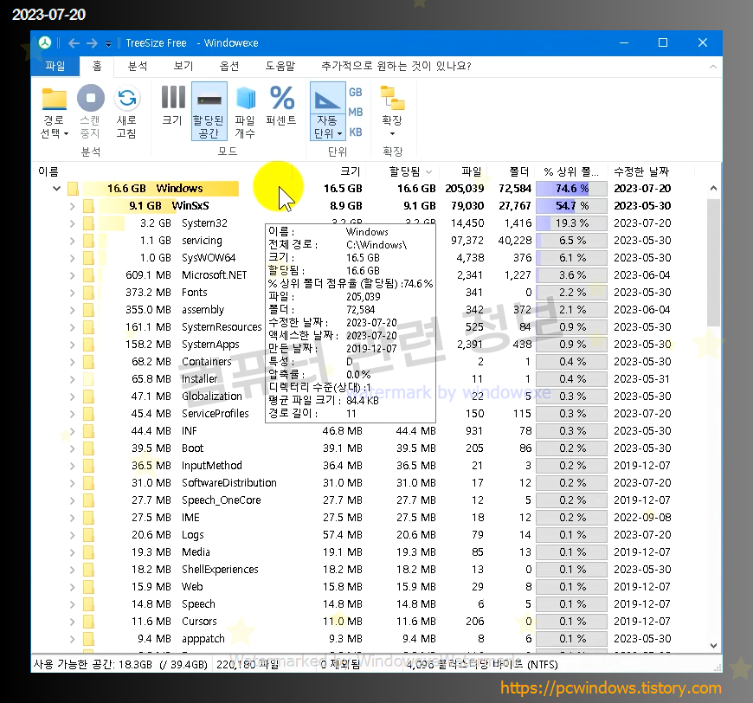The height and width of the screenshot is (703, 753).
Task: Click the INF folder icon
Action: coord(88,430)
